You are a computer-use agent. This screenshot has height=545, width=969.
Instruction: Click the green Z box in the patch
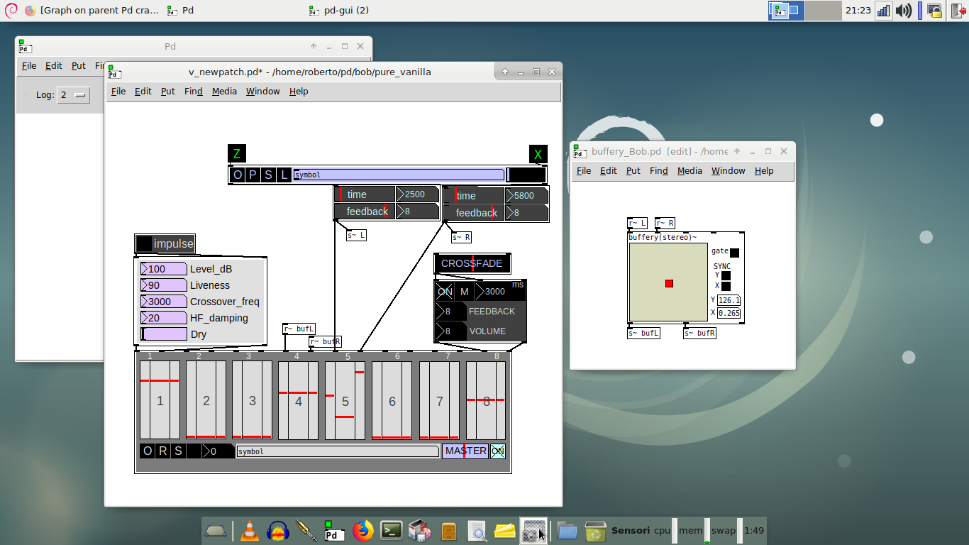pos(236,153)
